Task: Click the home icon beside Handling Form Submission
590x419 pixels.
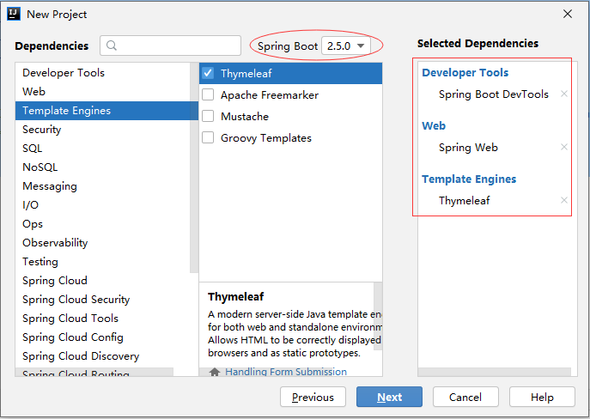Action: tap(215, 372)
